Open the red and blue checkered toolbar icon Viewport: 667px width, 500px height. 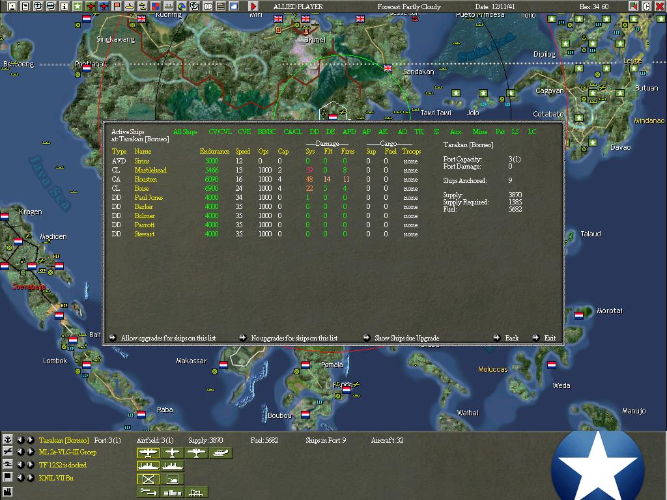(x=156, y=6)
